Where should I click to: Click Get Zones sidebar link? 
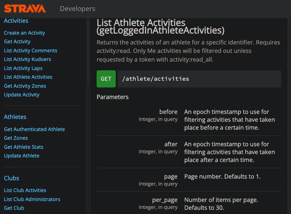coord(16,138)
